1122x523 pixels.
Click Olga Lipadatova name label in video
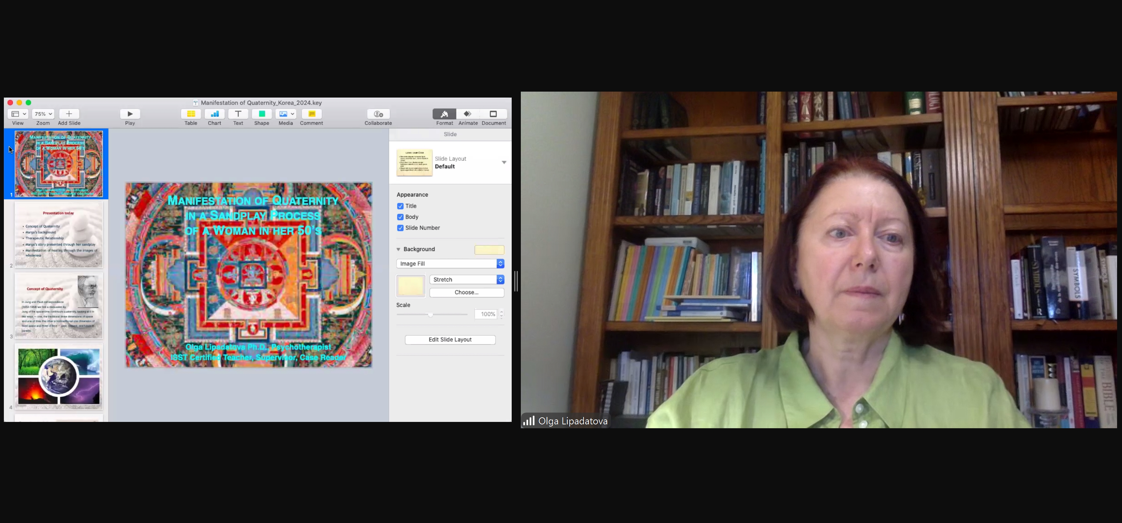pyautogui.click(x=573, y=421)
